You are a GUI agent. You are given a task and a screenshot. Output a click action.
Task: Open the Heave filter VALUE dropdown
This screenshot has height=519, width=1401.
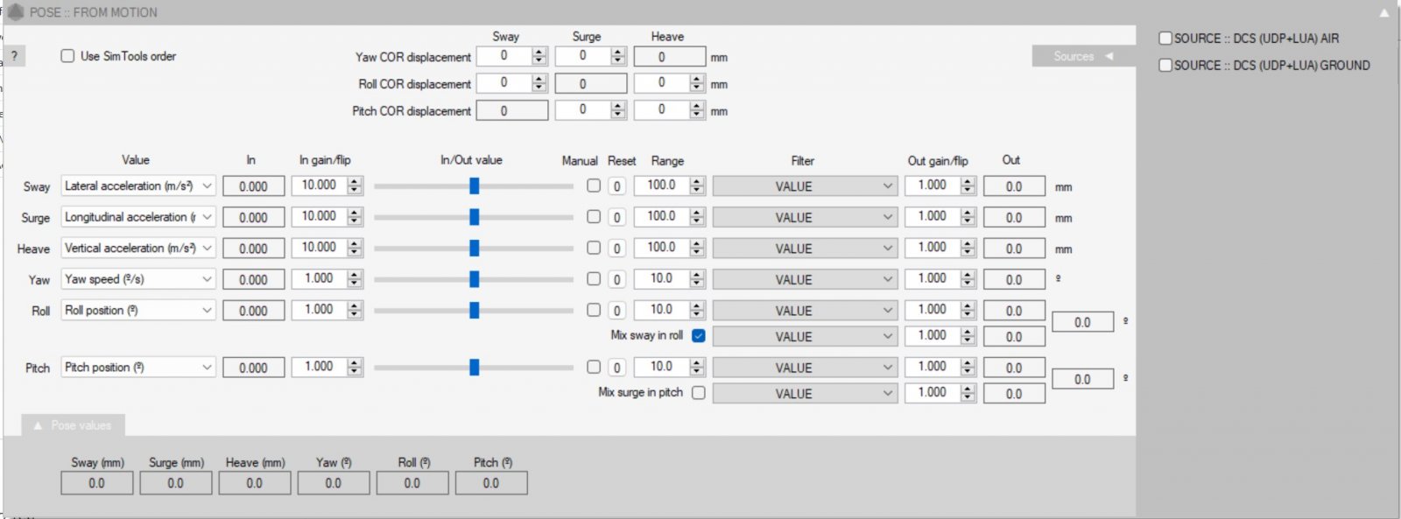[887, 249]
